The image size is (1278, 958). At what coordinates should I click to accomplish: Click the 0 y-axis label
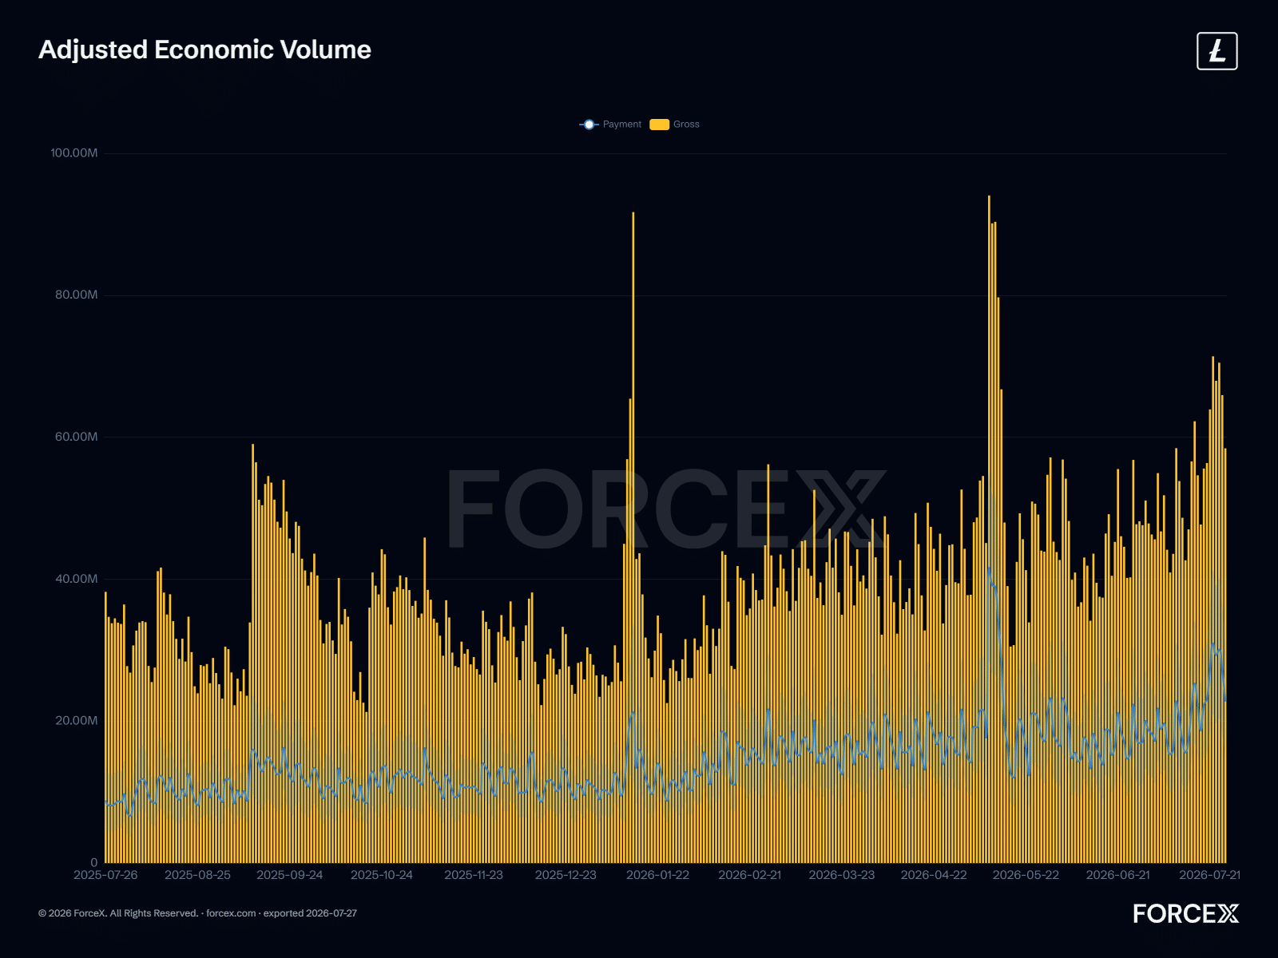click(x=94, y=862)
